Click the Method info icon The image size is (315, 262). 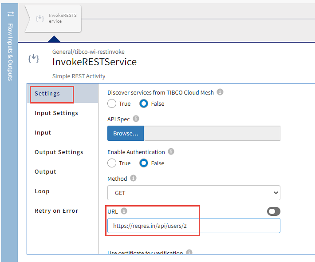(x=133, y=178)
